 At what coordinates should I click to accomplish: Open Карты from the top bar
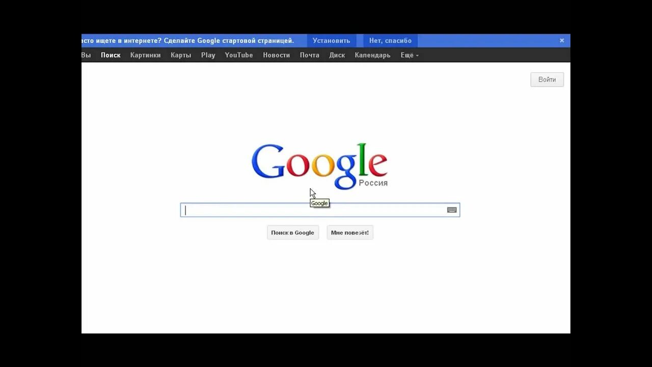pyautogui.click(x=181, y=55)
